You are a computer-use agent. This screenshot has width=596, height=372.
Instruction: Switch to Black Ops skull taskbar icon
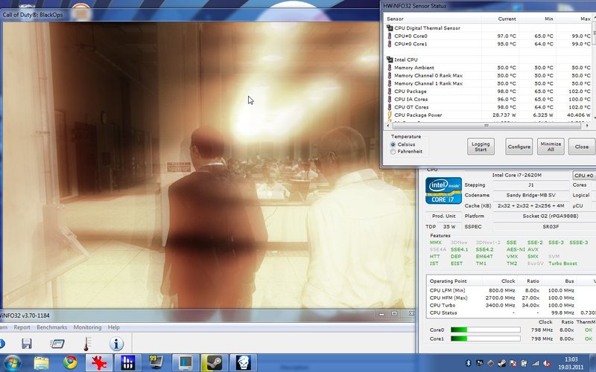pos(244,363)
